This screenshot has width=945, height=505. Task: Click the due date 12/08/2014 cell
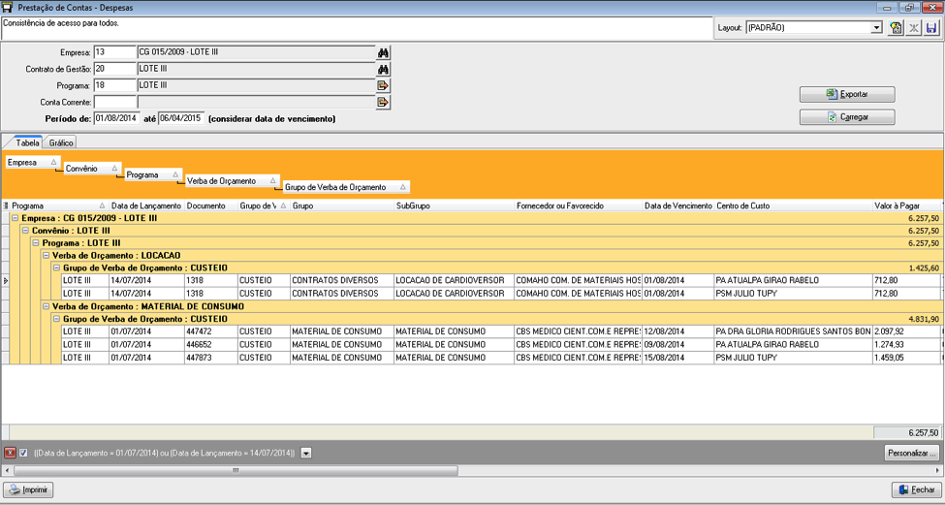(x=678, y=331)
